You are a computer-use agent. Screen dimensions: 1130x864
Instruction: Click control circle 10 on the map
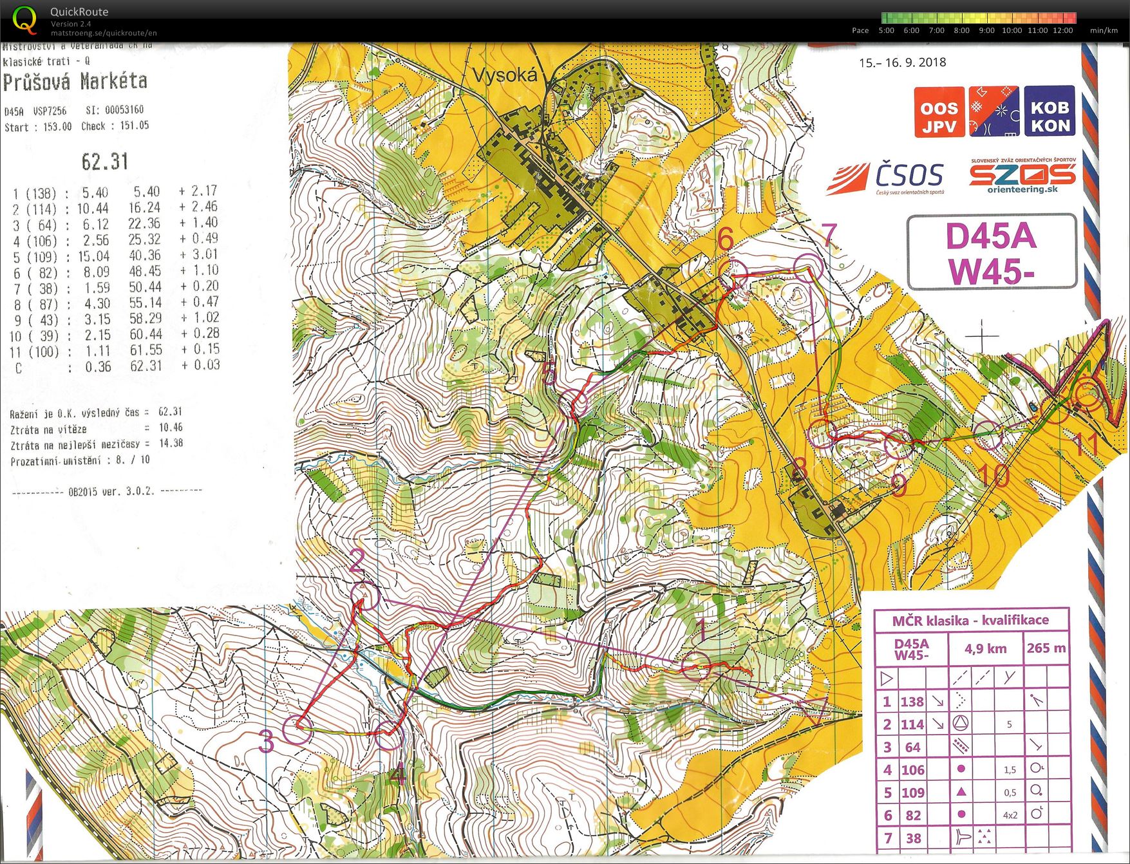point(988,435)
